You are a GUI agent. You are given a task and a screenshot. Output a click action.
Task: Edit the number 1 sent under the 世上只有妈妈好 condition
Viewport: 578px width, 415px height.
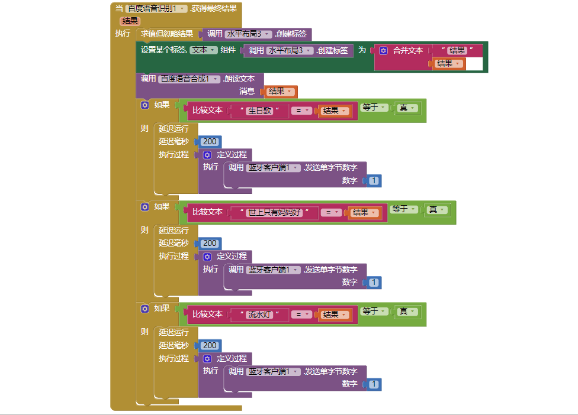[x=374, y=283]
